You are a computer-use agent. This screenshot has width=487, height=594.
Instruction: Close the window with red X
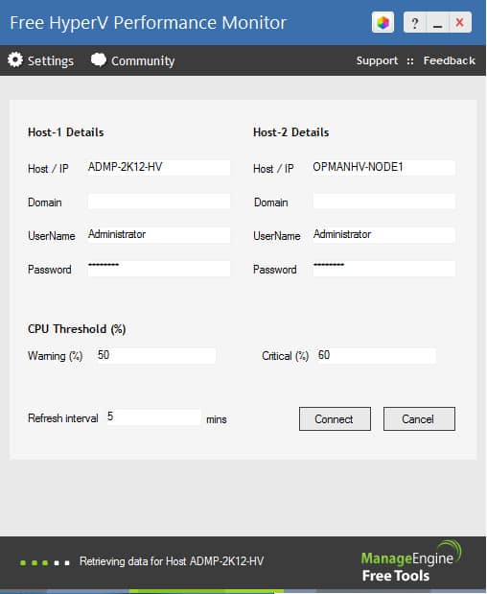(x=460, y=22)
